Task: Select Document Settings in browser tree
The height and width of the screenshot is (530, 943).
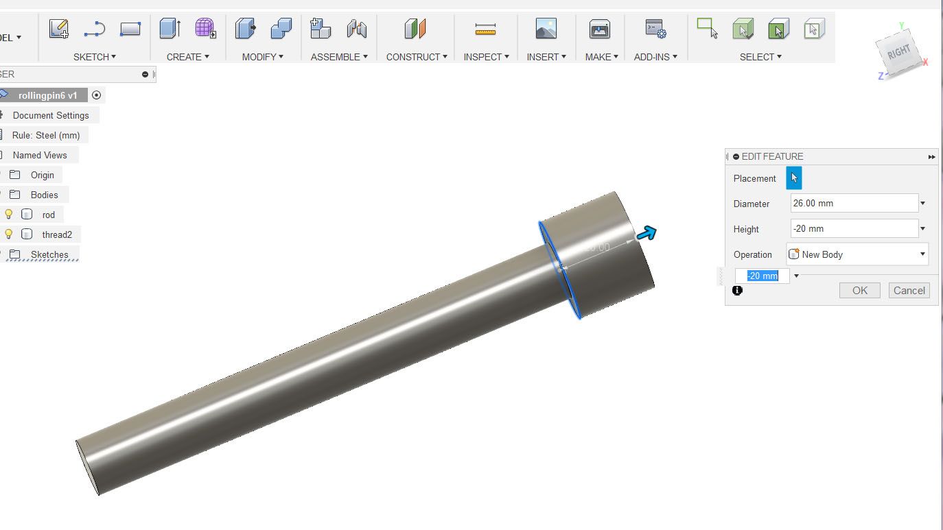Action: click(x=51, y=115)
